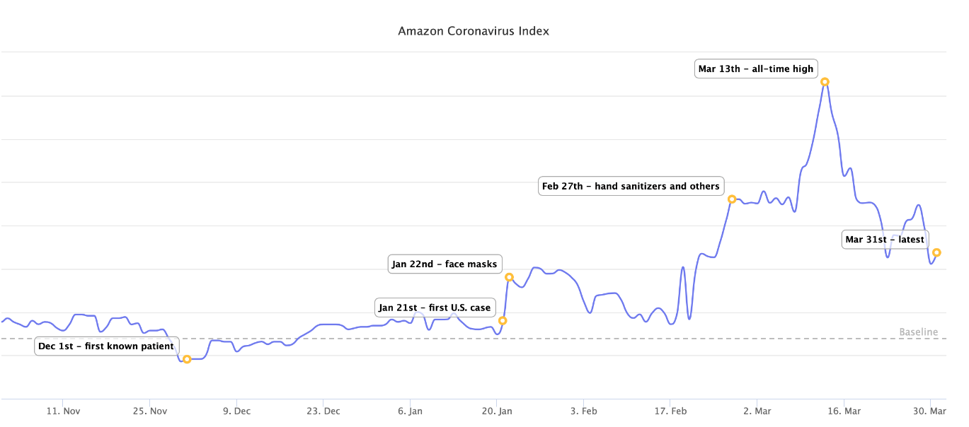Select the "Mar 31st – latest" annotation label
This screenshot has height=427, width=969.
coord(885,240)
